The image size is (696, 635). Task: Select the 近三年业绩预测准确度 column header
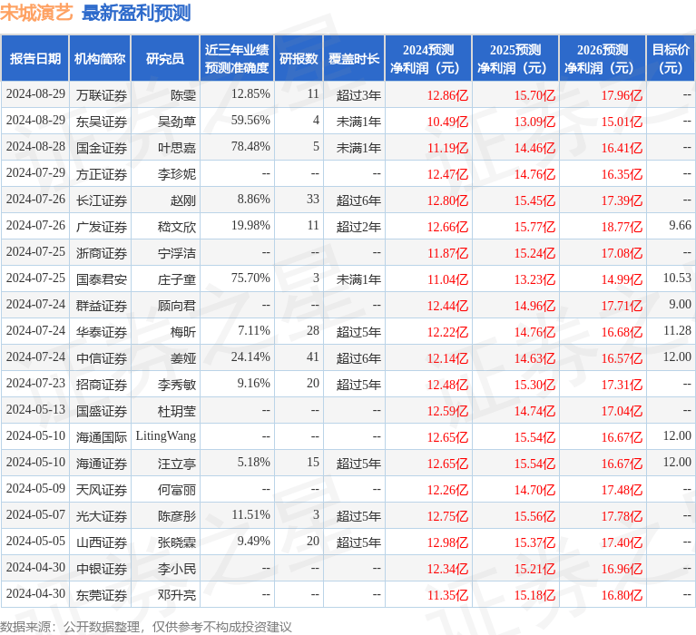click(237, 59)
